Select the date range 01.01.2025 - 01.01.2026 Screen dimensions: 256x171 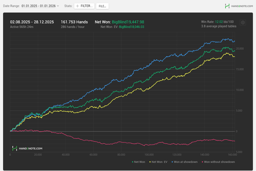[38, 6]
